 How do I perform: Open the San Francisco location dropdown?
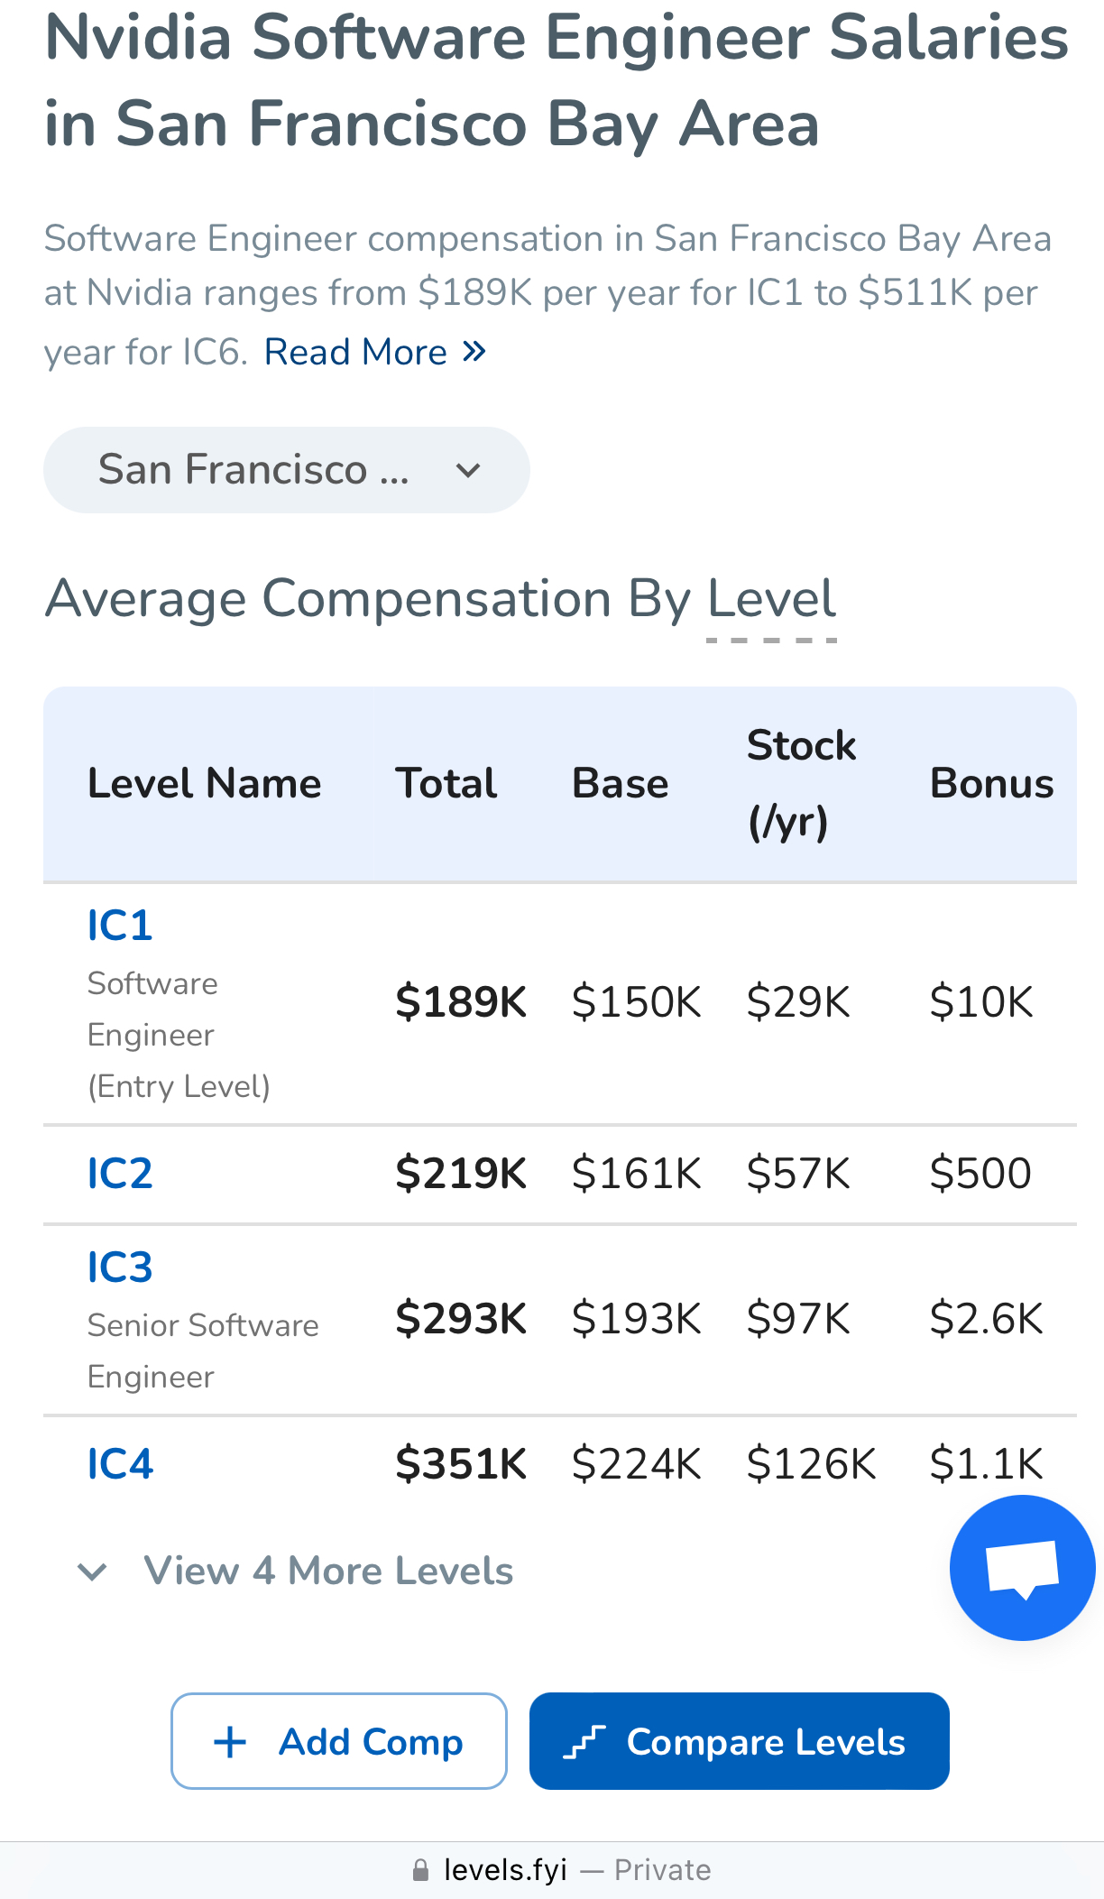(286, 470)
